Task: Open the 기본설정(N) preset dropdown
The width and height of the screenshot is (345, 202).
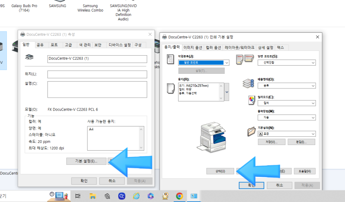Action: pyautogui.click(x=286, y=134)
